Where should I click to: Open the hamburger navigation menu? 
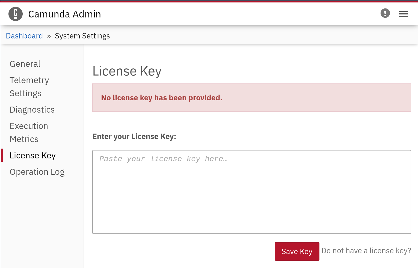point(404,14)
